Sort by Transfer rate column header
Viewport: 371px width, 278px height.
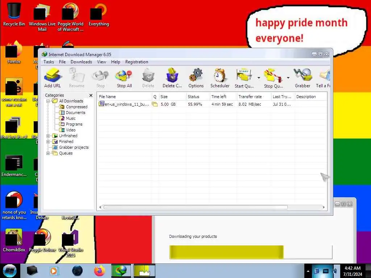tap(254, 97)
